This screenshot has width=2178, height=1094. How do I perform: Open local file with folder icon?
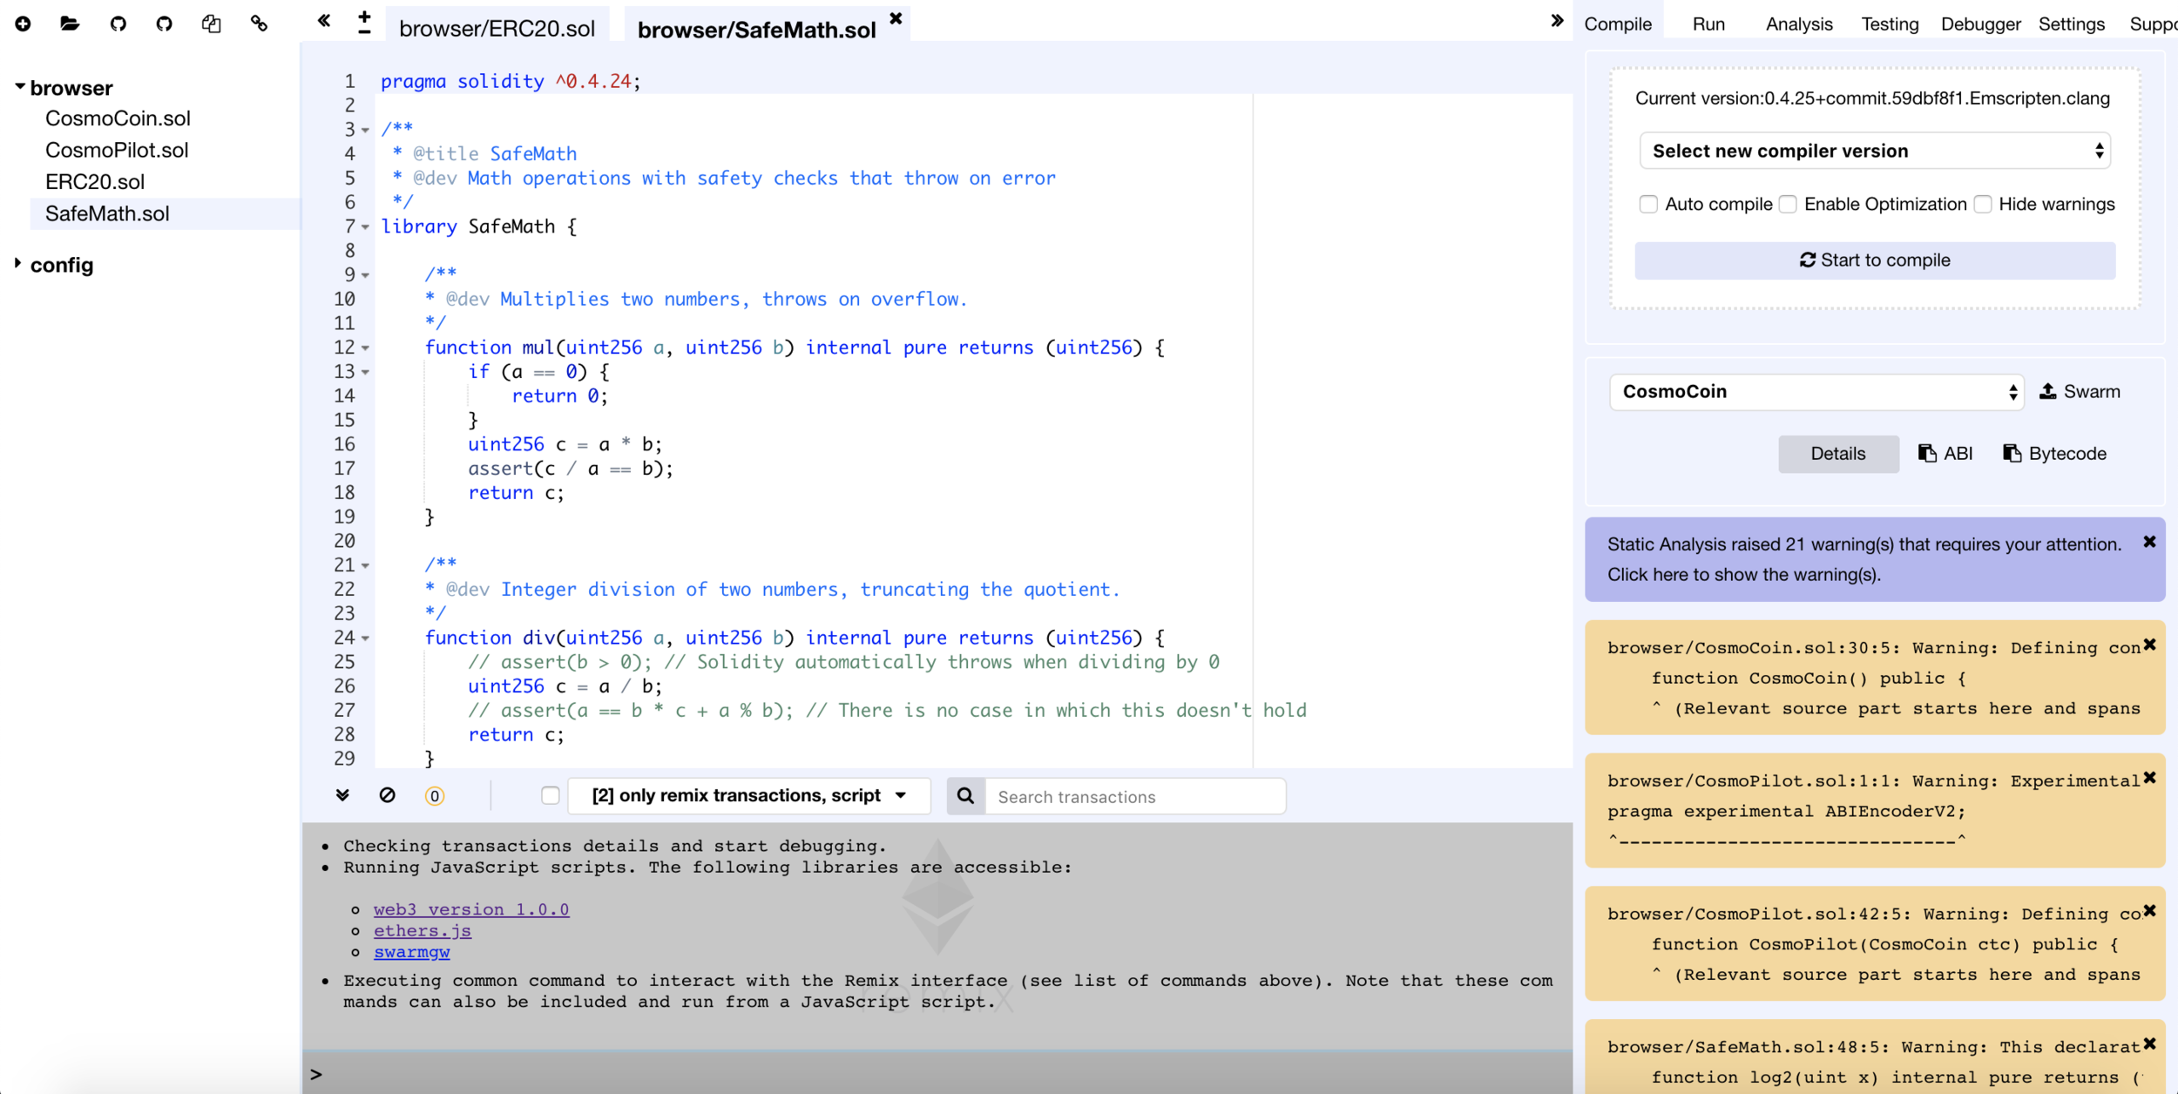click(70, 24)
